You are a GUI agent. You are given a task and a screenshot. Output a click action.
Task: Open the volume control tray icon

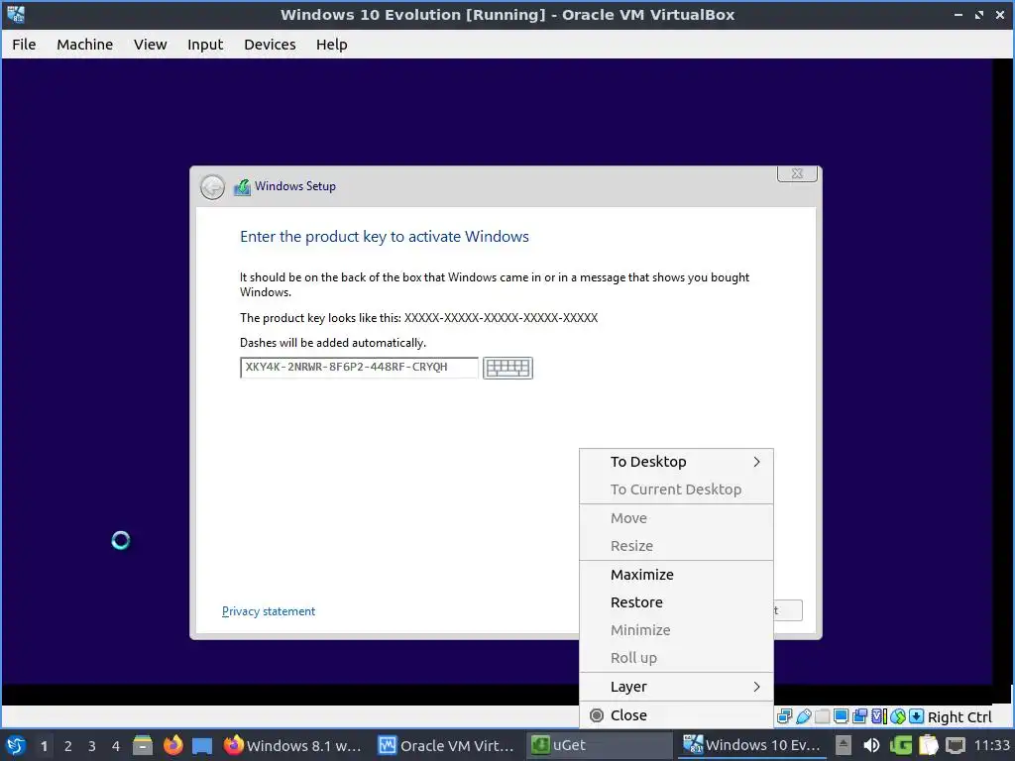[x=871, y=745]
